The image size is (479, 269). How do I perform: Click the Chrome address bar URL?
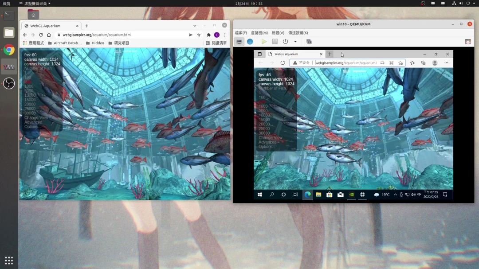(x=97, y=35)
